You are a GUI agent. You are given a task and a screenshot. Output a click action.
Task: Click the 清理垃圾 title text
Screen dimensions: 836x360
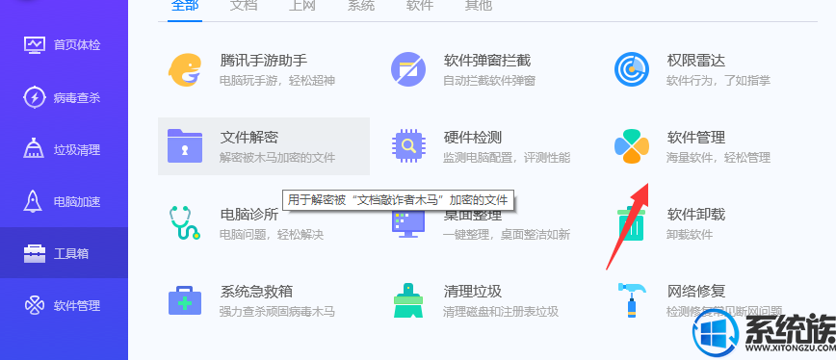pyautogui.click(x=472, y=292)
